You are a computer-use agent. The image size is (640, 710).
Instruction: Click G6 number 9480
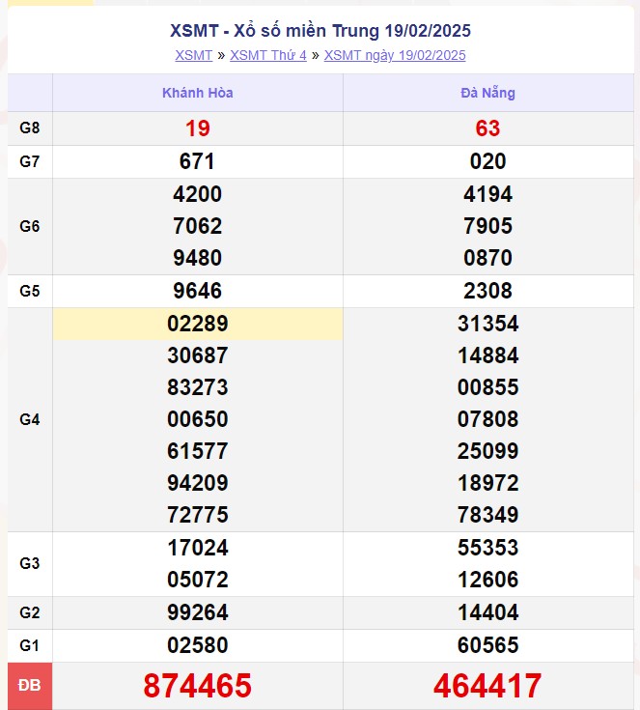click(198, 258)
